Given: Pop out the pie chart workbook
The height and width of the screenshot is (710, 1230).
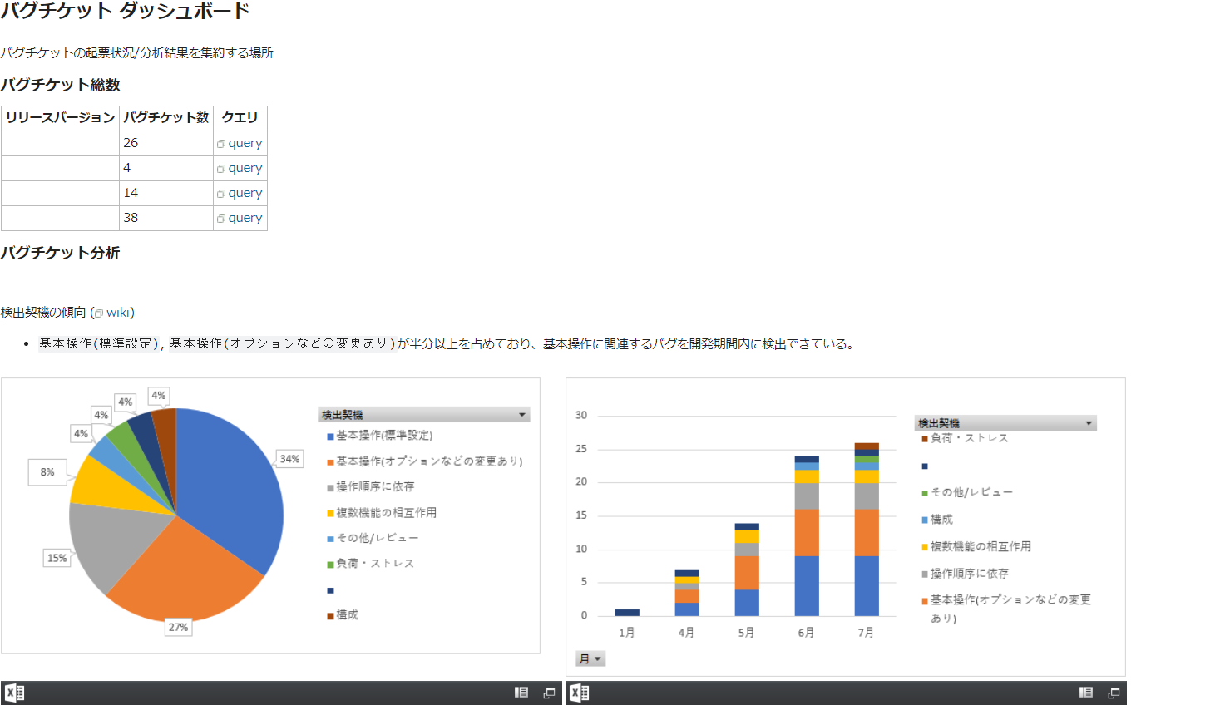Looking at the screenshot, I should tap(550, 693).
